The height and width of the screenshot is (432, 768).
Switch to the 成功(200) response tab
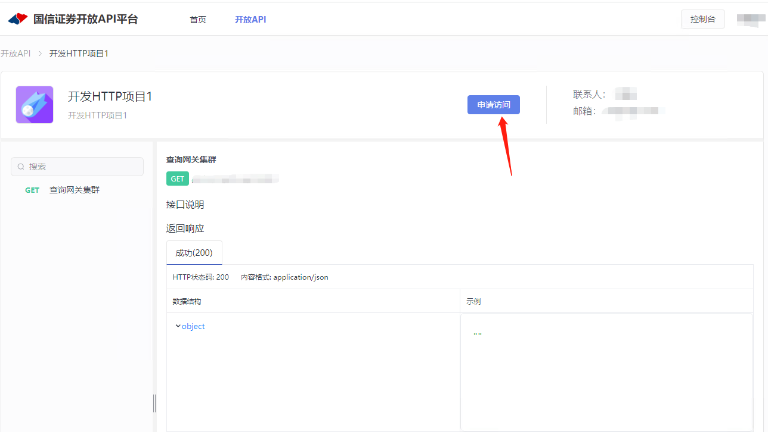[x=194, y=253]
